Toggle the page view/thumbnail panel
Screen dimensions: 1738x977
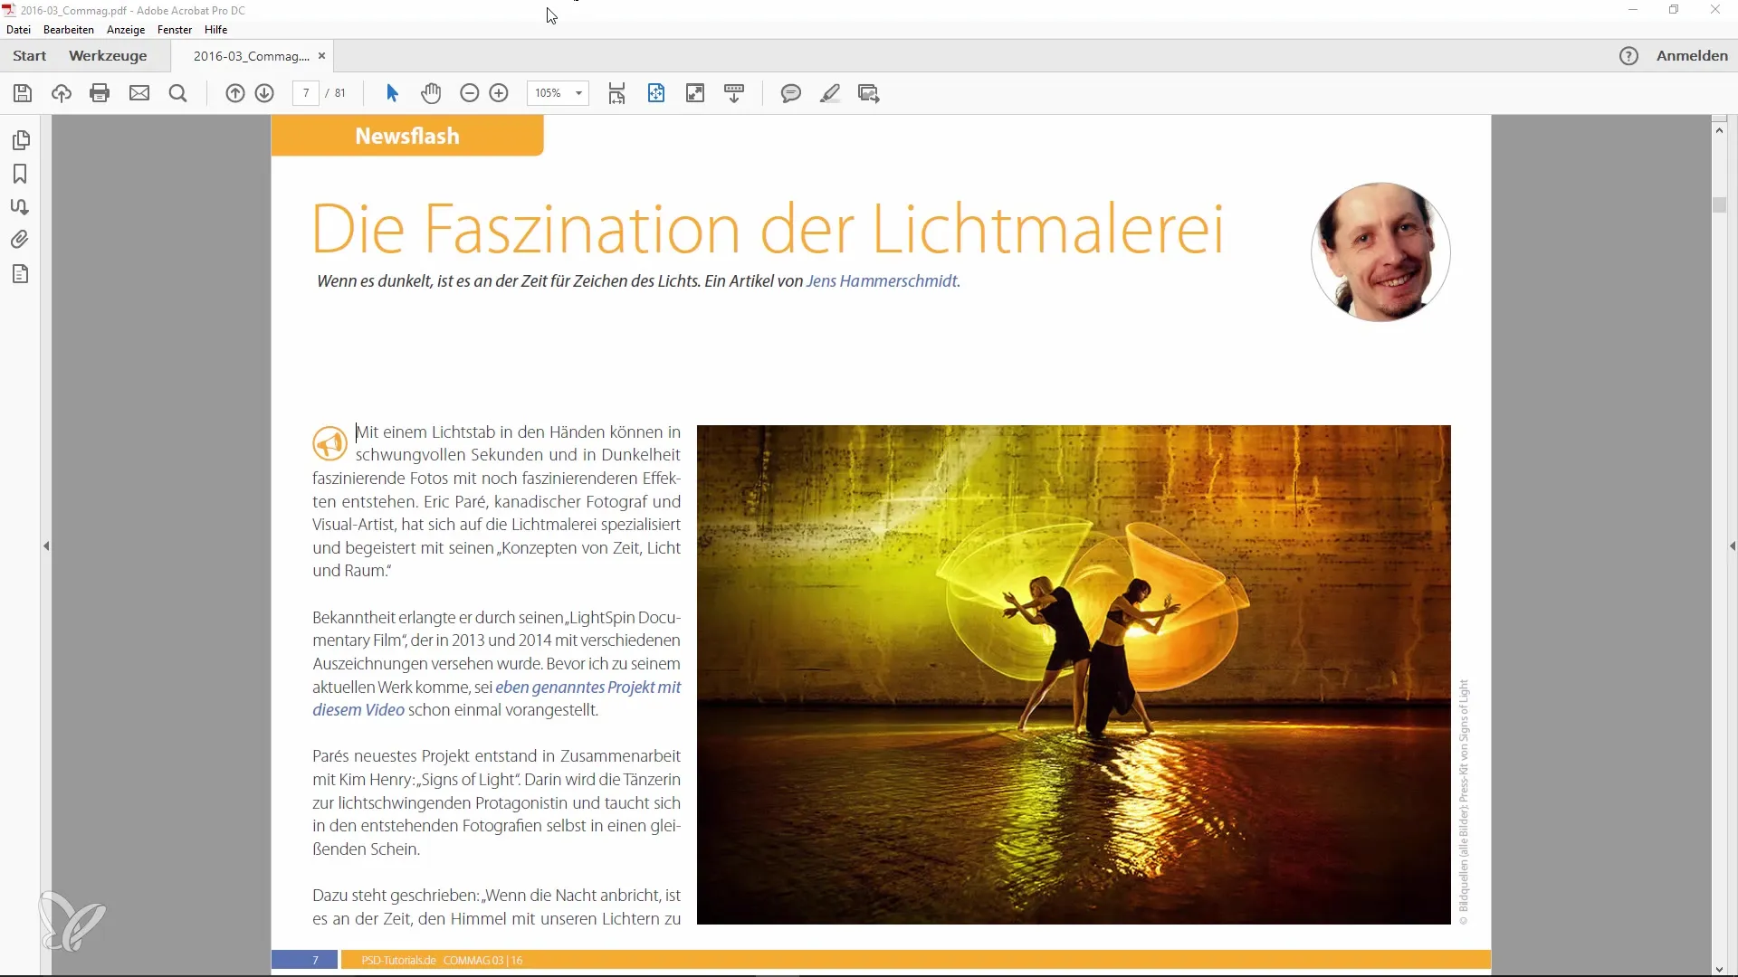[x=22, y=141]
